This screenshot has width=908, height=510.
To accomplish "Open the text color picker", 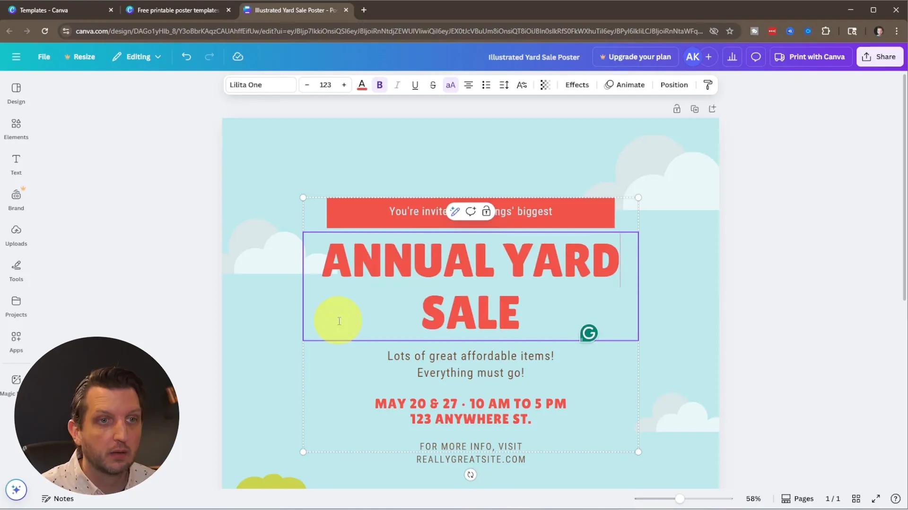I will tap(362, 85).
